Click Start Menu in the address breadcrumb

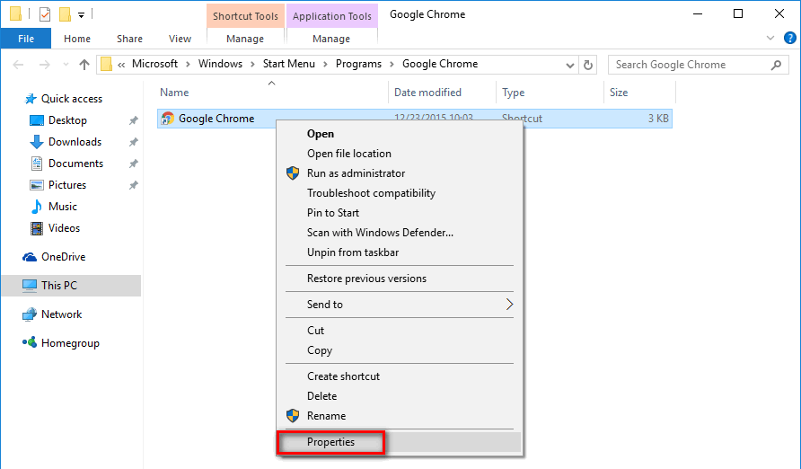[x=288, y=64]
